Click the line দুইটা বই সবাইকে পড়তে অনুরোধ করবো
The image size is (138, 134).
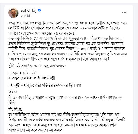(x=37, y=66)
